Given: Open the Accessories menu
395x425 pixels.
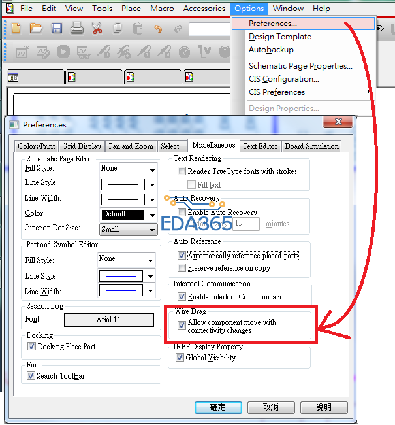Looking at the screenshot, I should click(x=204, y=8).
